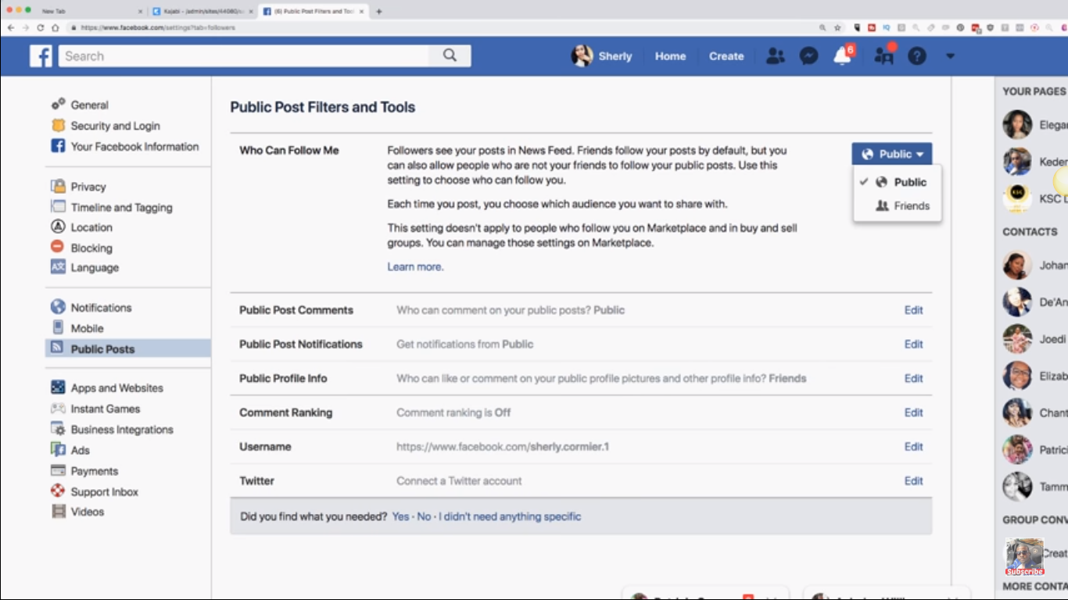The image size is (1068, 600).
Task: Open Friend Requests icon in header
Action: coord(775,56)
